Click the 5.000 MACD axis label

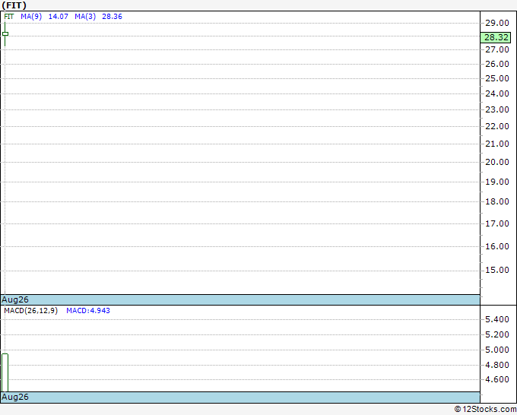tap(497, 350)
